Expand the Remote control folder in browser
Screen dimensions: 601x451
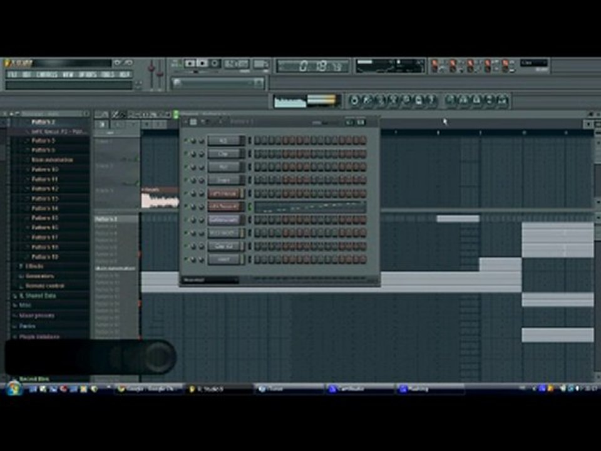44,286
